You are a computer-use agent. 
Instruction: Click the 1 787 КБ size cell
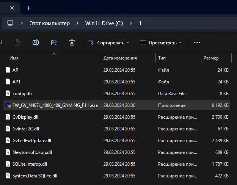[x=220, y=164]
